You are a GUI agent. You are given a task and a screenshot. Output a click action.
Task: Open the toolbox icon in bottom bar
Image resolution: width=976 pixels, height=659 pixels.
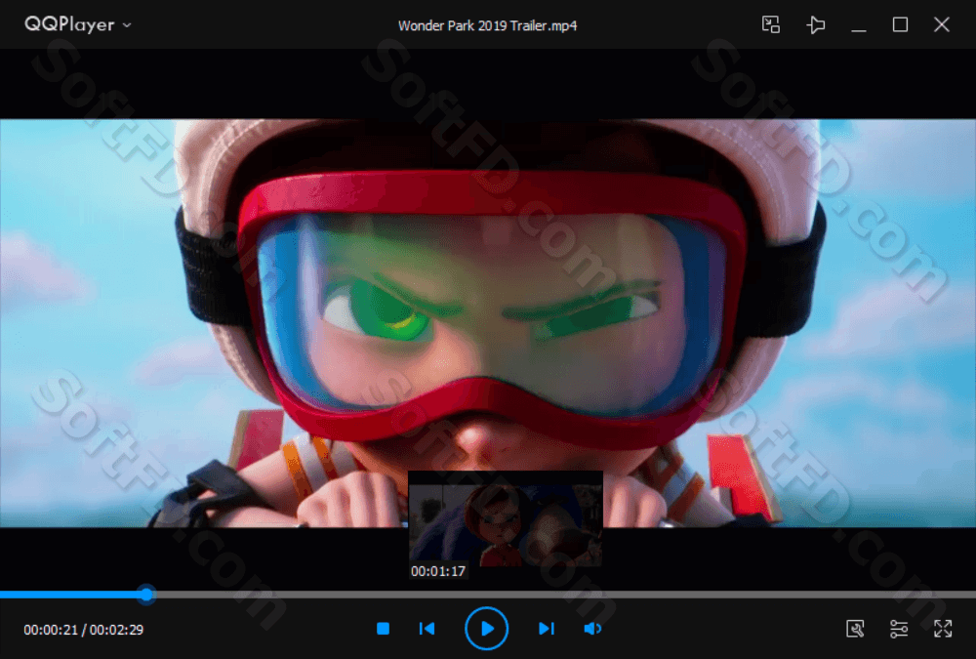pos(855,629)
